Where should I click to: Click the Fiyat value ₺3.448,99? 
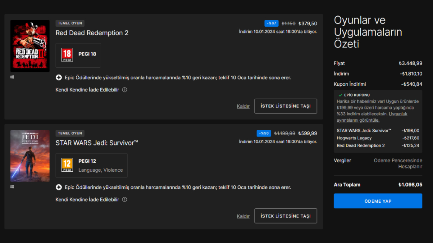(x=411, y=63)
